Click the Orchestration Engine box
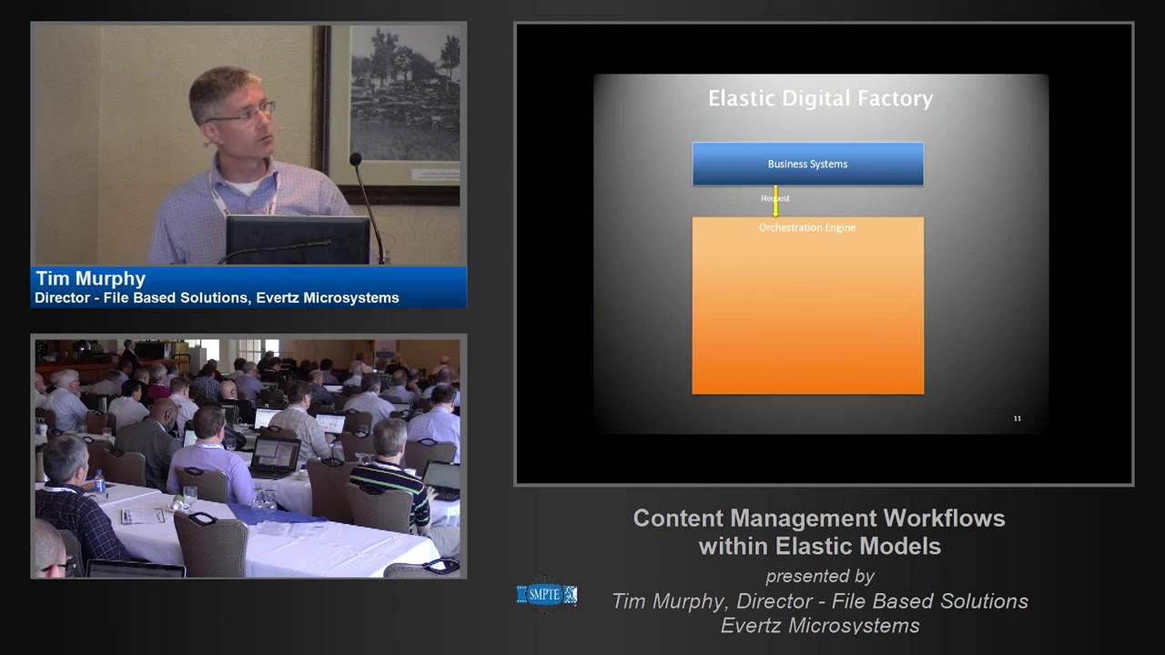 tap(807, 305)
